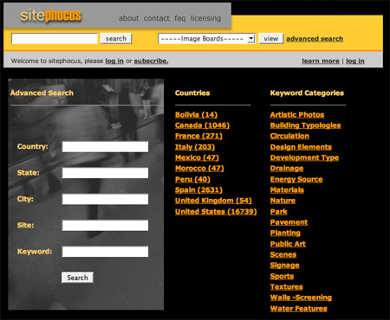Focus the top search text field
This screenshot has height=320, width=390.
pos(55,38)
